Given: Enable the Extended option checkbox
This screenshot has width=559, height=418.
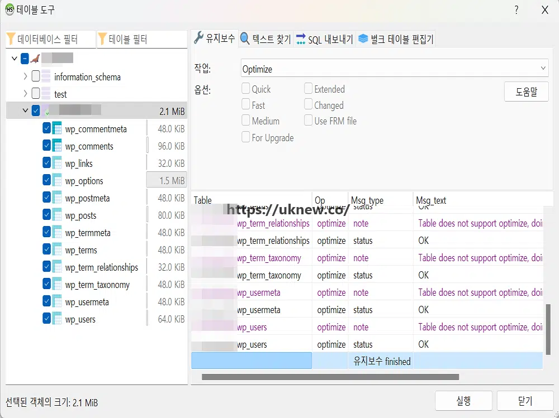Looking at the screenshot, I should tap(307, 88).
